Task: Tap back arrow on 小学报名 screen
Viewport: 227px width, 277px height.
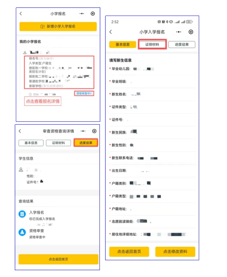Action: pos(21,14)
